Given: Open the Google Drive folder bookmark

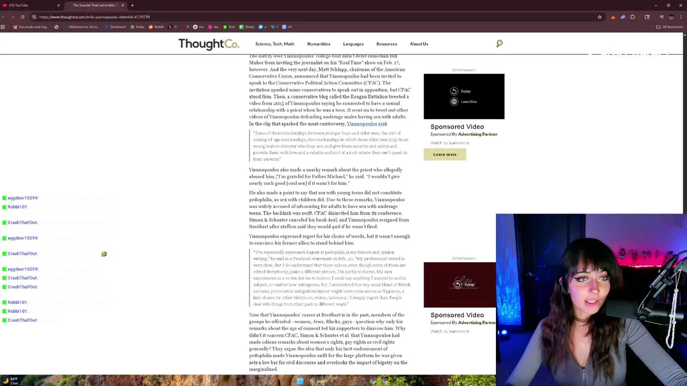Looking at the screenshot, I should pyautogui.click(x=137, y=27).
